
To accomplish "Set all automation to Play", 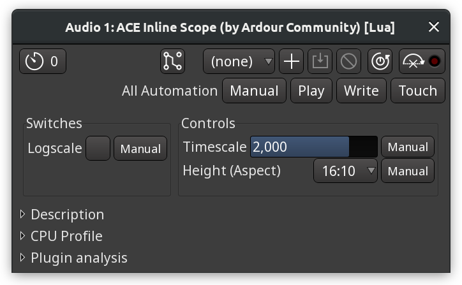I will (x=311, y=91).
